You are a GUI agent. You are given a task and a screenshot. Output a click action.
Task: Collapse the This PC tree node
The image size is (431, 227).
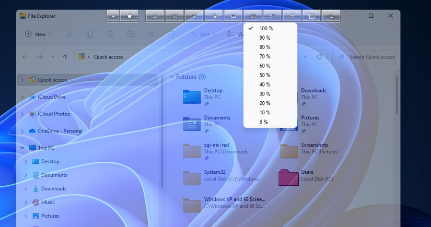coord(22,148)
